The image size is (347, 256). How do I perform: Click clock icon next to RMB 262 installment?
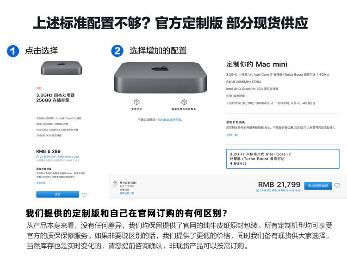pyautogui.click(x=37, y=157)
